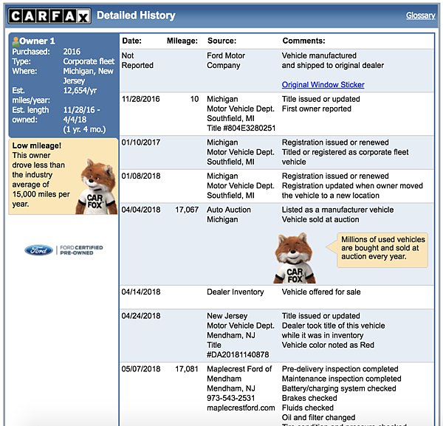The width and height of the screenshot is (443, 426).
Task: Click the mileage value 10
Action: tap(194, 99)
